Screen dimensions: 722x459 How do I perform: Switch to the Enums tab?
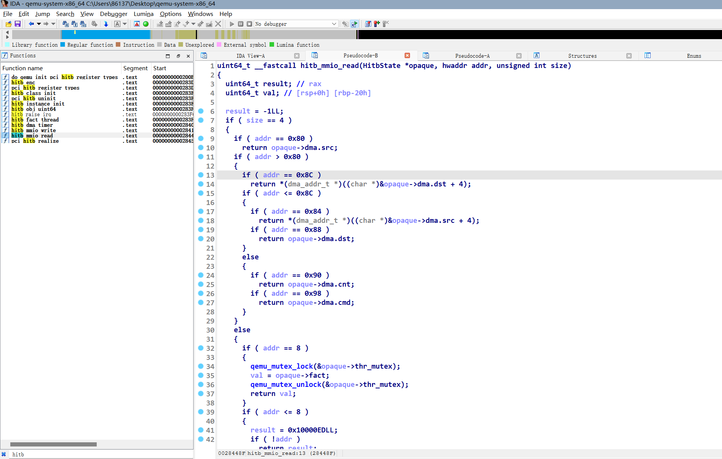pos(694,56)
